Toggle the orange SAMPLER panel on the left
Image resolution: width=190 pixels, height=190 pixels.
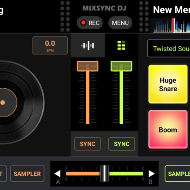coord(27,174)
